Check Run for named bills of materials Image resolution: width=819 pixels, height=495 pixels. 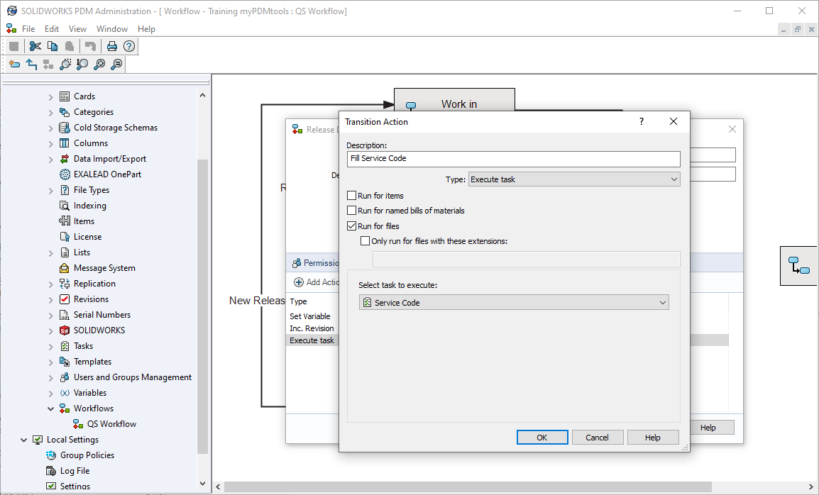pos(352,211)
